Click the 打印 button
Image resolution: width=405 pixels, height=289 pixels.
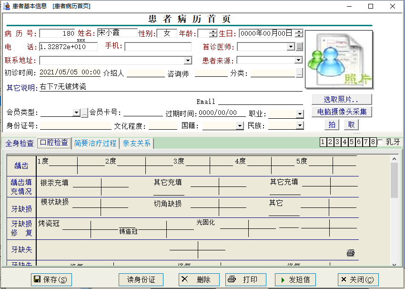pyautogui.click(x=246, y=279)
